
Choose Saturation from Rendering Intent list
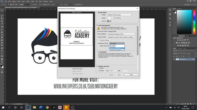tap(117, 47)
